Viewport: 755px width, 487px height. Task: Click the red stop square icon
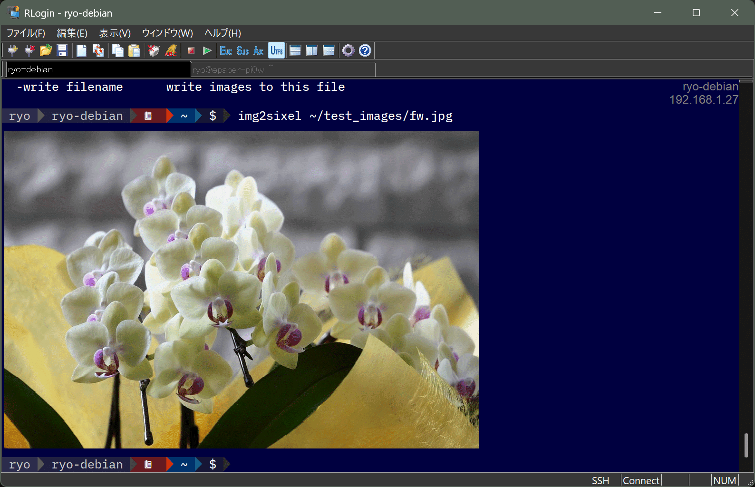(x=191, y=50)
